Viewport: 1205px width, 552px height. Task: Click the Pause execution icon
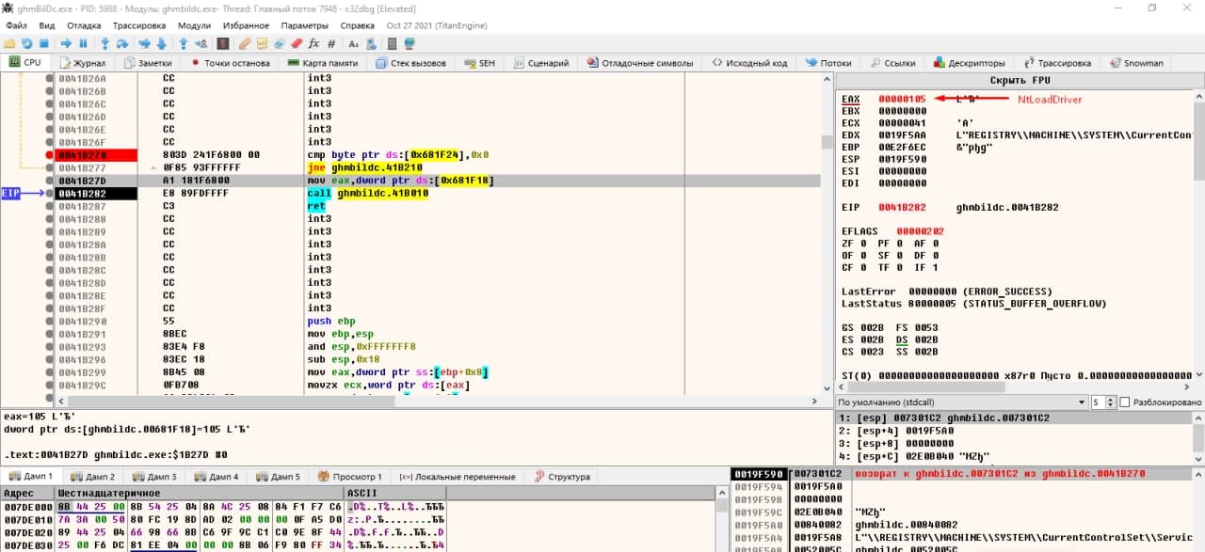(83, 43)
